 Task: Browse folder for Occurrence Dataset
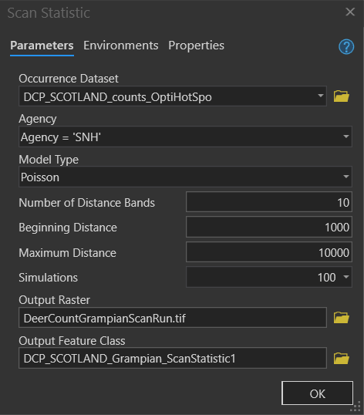[341, 96]
